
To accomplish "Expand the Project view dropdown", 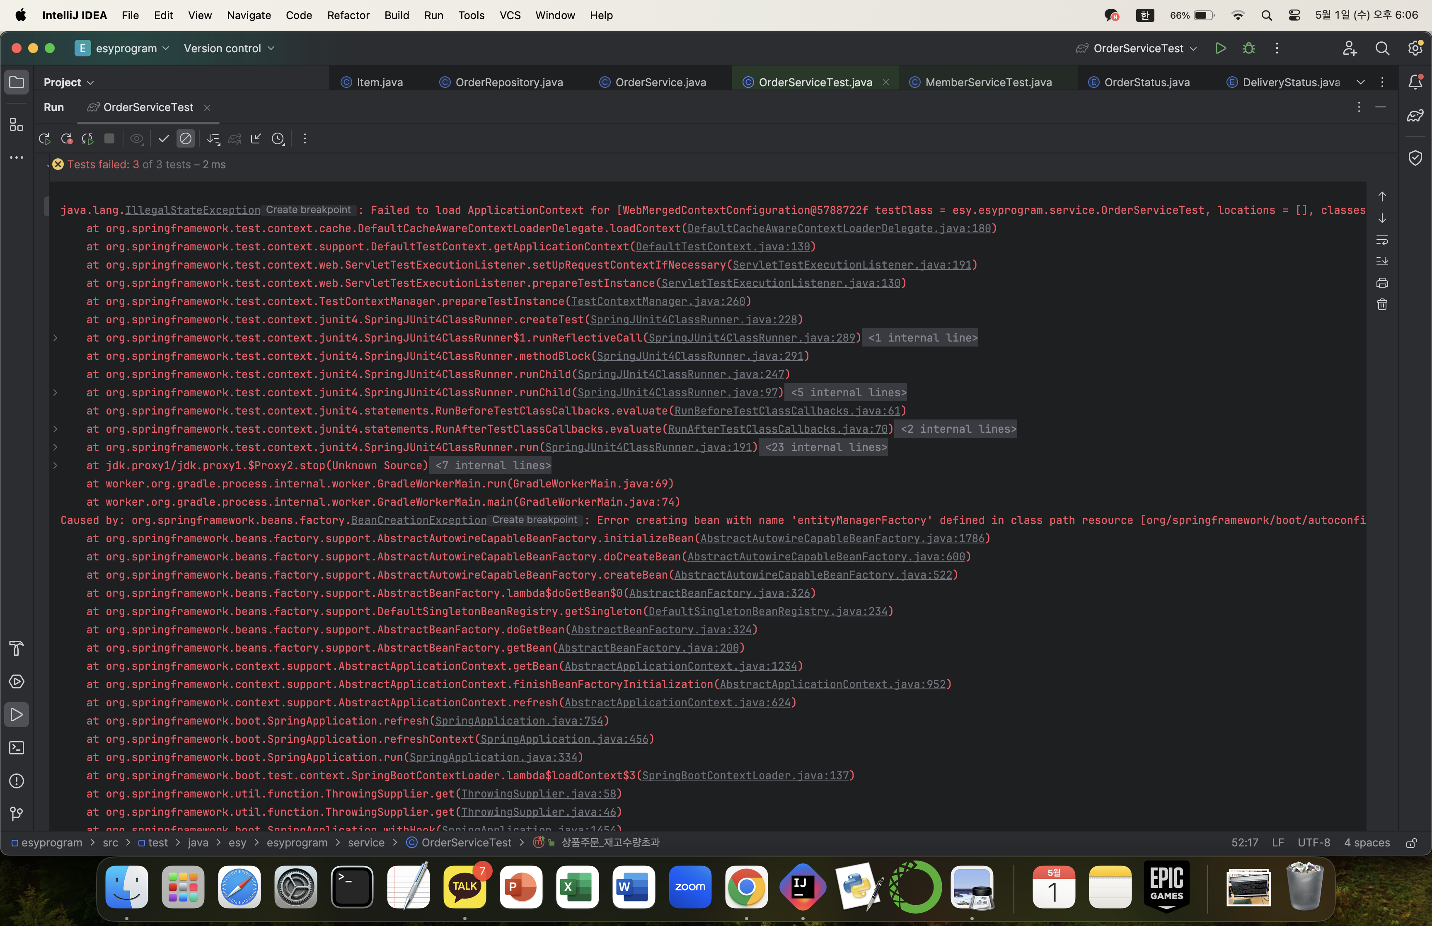I will point(68,82).
